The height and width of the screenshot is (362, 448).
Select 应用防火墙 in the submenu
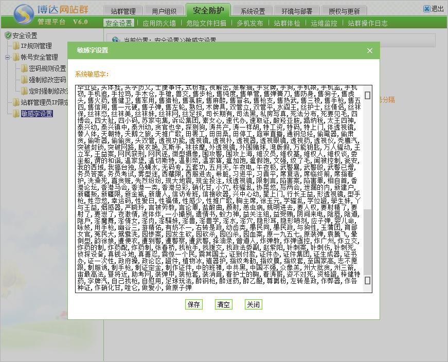[159, 23]
